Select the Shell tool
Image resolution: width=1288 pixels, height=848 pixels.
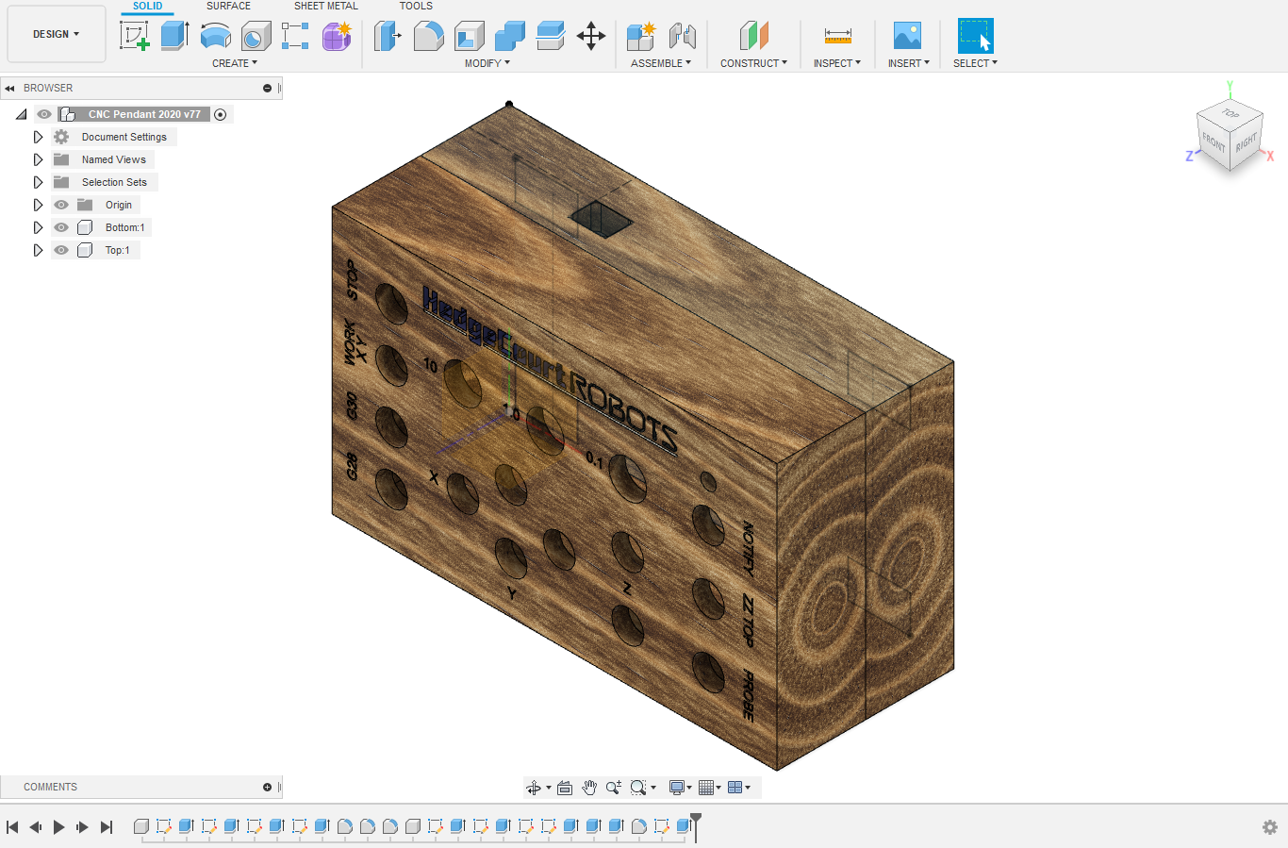point(469,36)
